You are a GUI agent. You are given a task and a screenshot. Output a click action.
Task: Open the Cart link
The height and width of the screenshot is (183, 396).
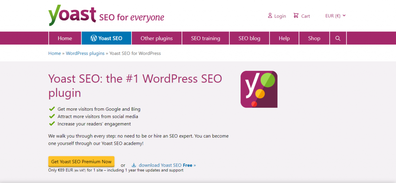306,16
